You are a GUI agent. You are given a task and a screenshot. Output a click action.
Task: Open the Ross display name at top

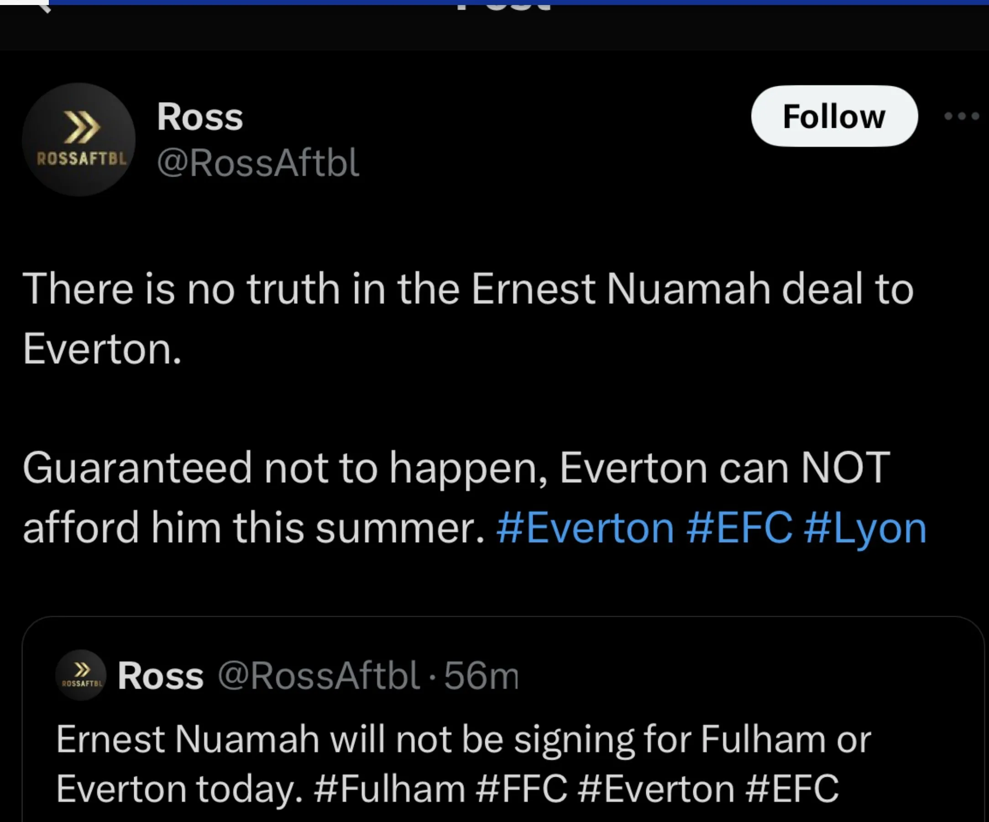point(200,117)
